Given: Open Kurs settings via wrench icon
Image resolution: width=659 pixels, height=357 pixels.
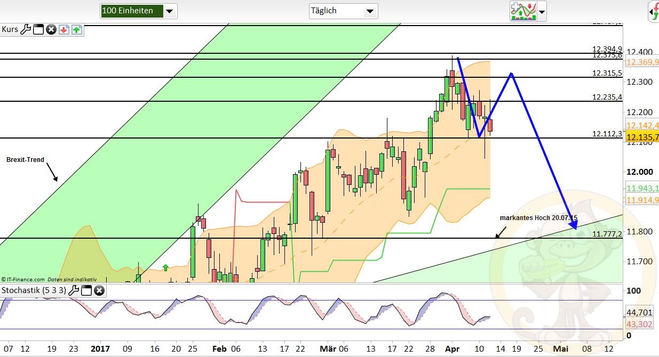Looking at the screenshot, I should 26,30.
